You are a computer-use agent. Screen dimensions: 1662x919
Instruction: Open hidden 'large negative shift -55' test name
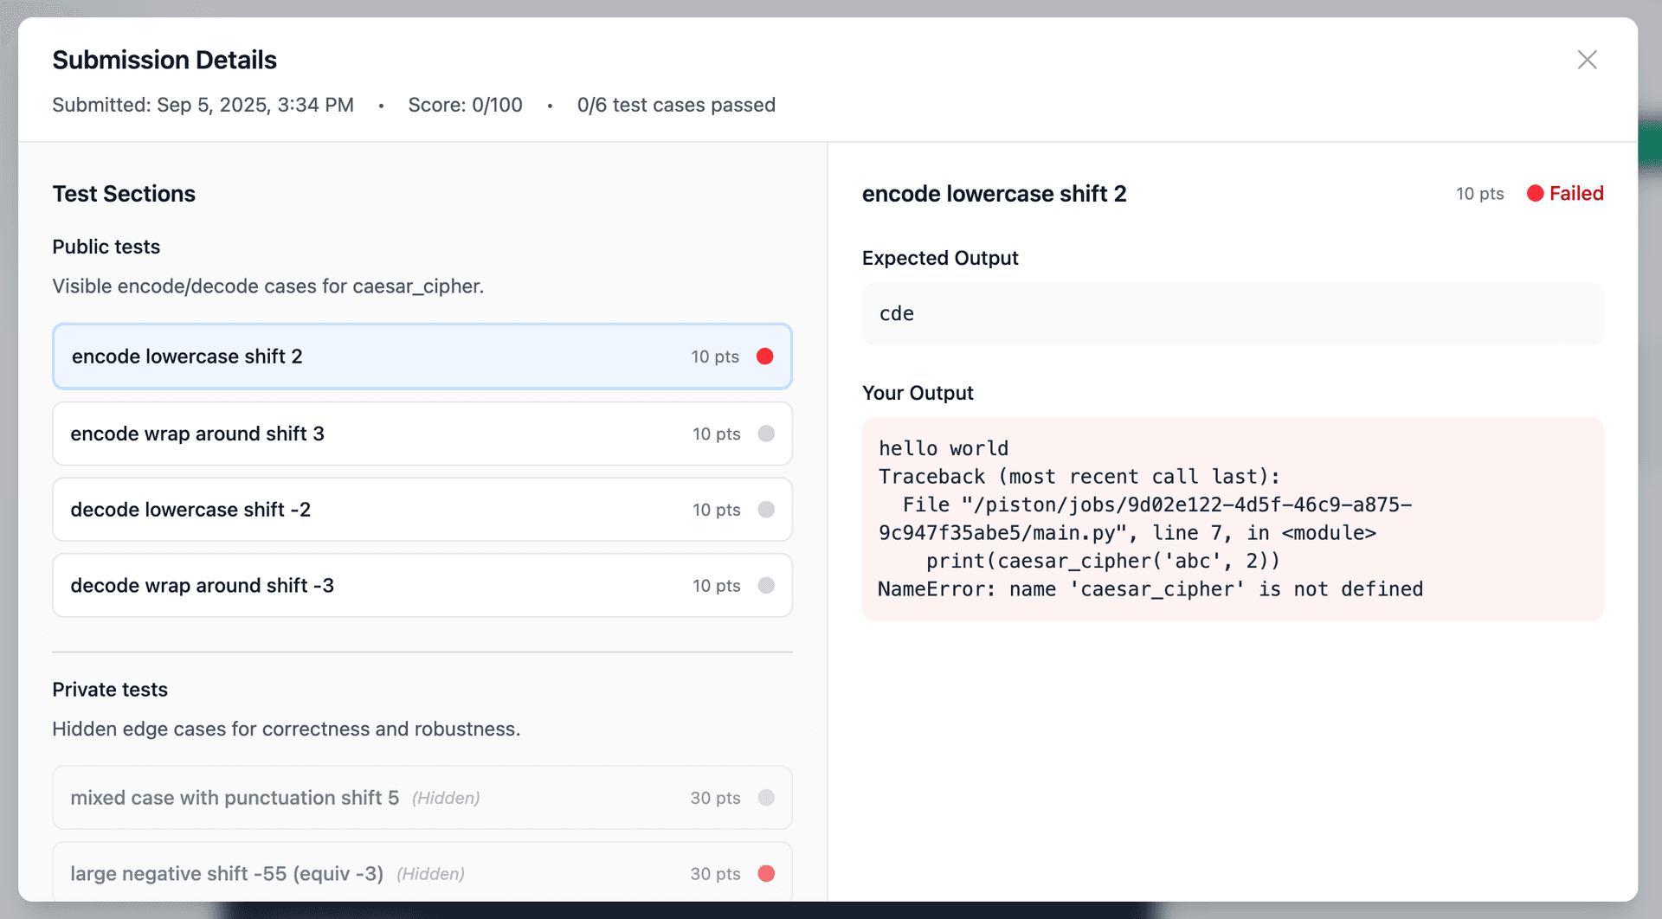tap(227, 874)
